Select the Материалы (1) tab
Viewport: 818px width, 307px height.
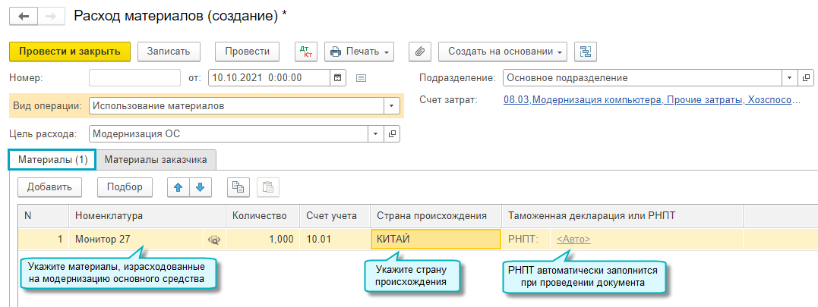tap(52, 160)
